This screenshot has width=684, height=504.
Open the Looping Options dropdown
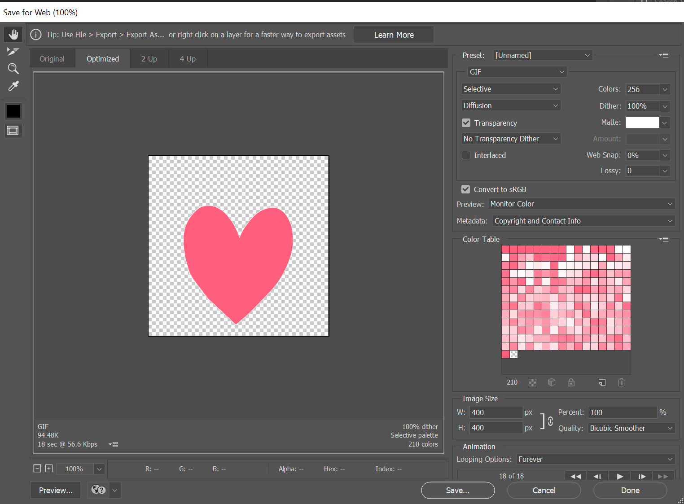[596, 459]
